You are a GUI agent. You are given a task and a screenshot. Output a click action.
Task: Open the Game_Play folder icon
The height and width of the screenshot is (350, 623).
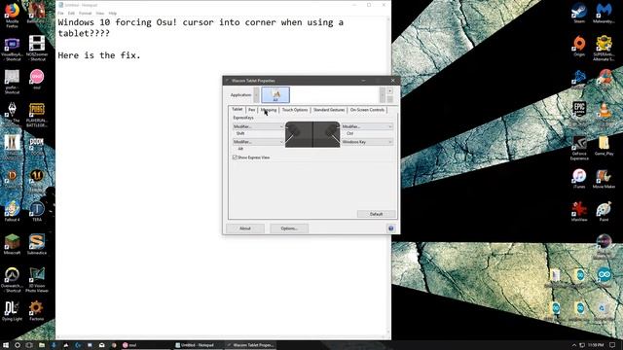pyautogui.click(x=604, y=146)
